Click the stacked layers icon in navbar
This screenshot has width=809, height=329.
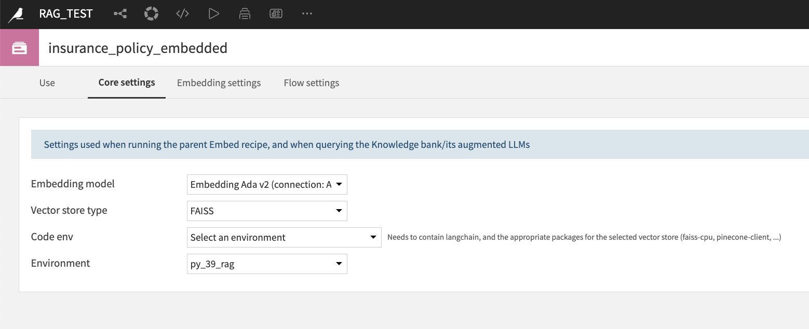[245, 14]
